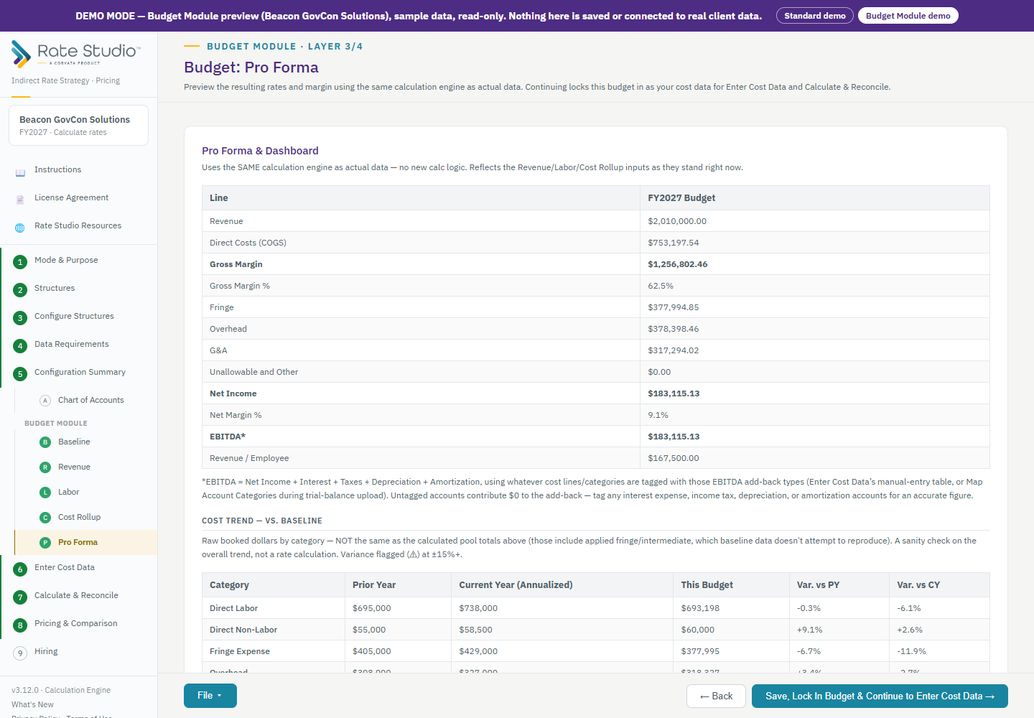Switch to Budget Module demo
Screen dimensions: 1034x718
(908, 16)
